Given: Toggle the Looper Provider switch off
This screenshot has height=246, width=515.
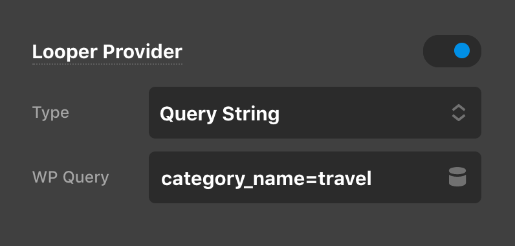Looking at the screenshot, I should [452, 51].
